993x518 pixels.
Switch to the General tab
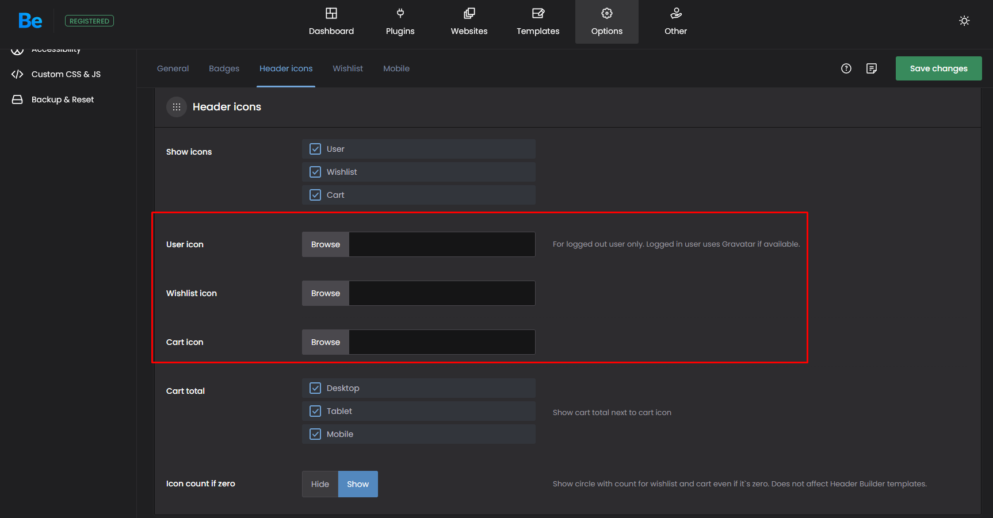click(x=173, y=68)
